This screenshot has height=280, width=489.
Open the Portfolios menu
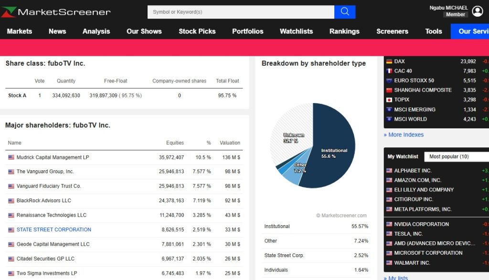pyautogui.click(x=247, y=31)
